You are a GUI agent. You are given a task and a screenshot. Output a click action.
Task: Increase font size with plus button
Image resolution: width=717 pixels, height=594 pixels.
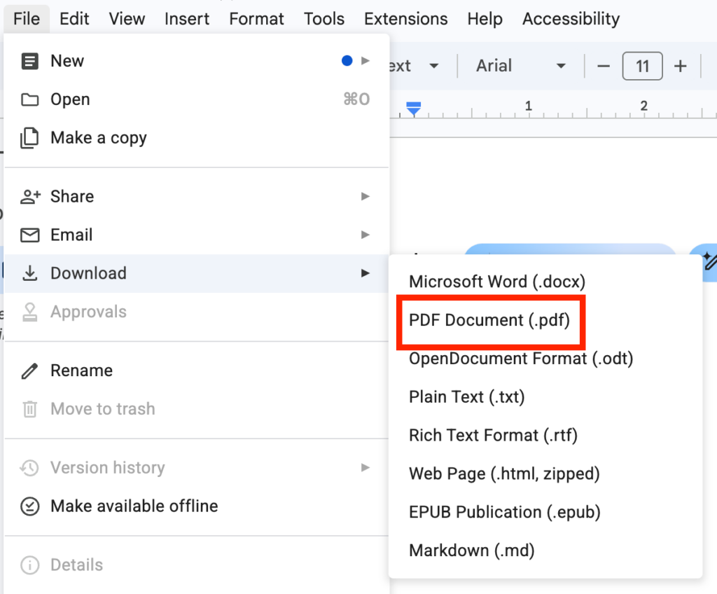680,66
